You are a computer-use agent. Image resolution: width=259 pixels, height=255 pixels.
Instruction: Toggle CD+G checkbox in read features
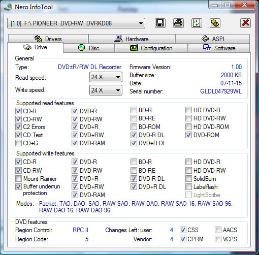[x=18, y=143]
